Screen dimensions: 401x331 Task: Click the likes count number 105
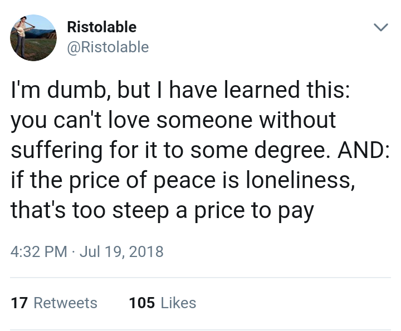[141, 303]
